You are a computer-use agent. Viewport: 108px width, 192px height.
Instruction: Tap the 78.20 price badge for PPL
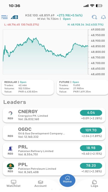click(x=91, y=166)
